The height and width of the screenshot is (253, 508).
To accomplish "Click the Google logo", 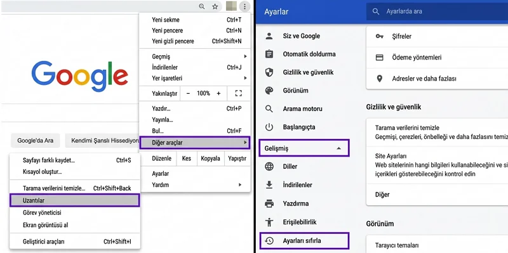I will [x=80, y=77].
